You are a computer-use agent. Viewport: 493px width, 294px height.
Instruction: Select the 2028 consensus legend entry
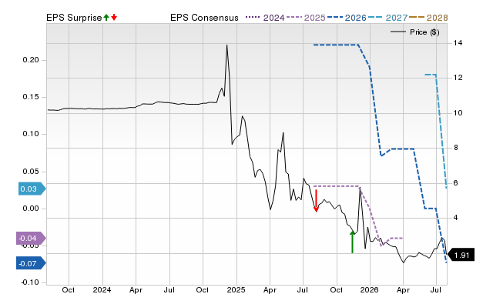pyautogui.click(x=428, y=18)
